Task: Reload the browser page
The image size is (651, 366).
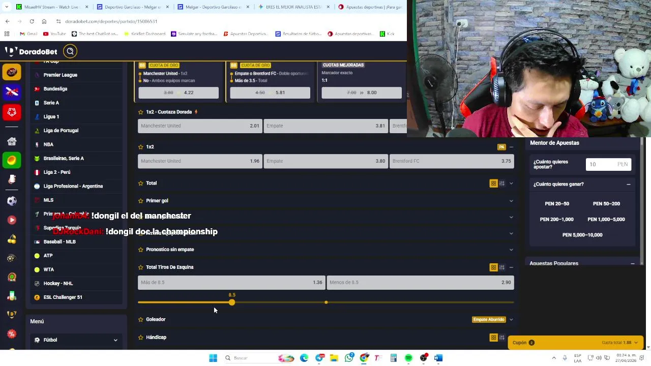Action: [32, 21]
